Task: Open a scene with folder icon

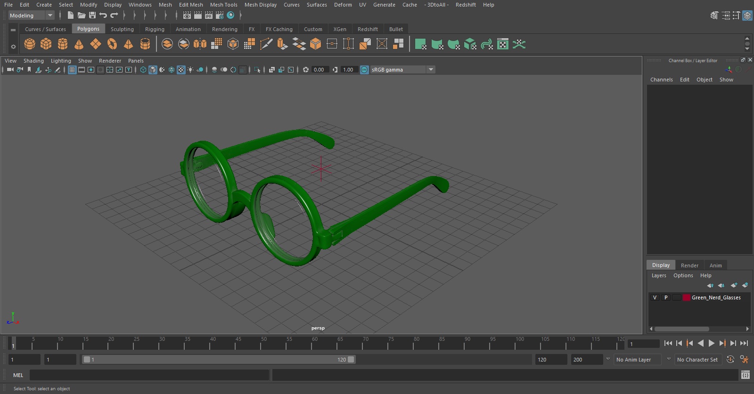Action: coord(82,15)
